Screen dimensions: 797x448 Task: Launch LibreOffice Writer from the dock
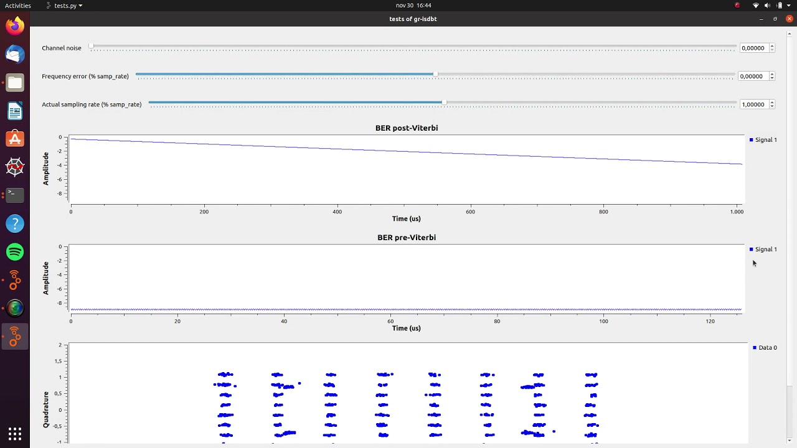(15, 111)
